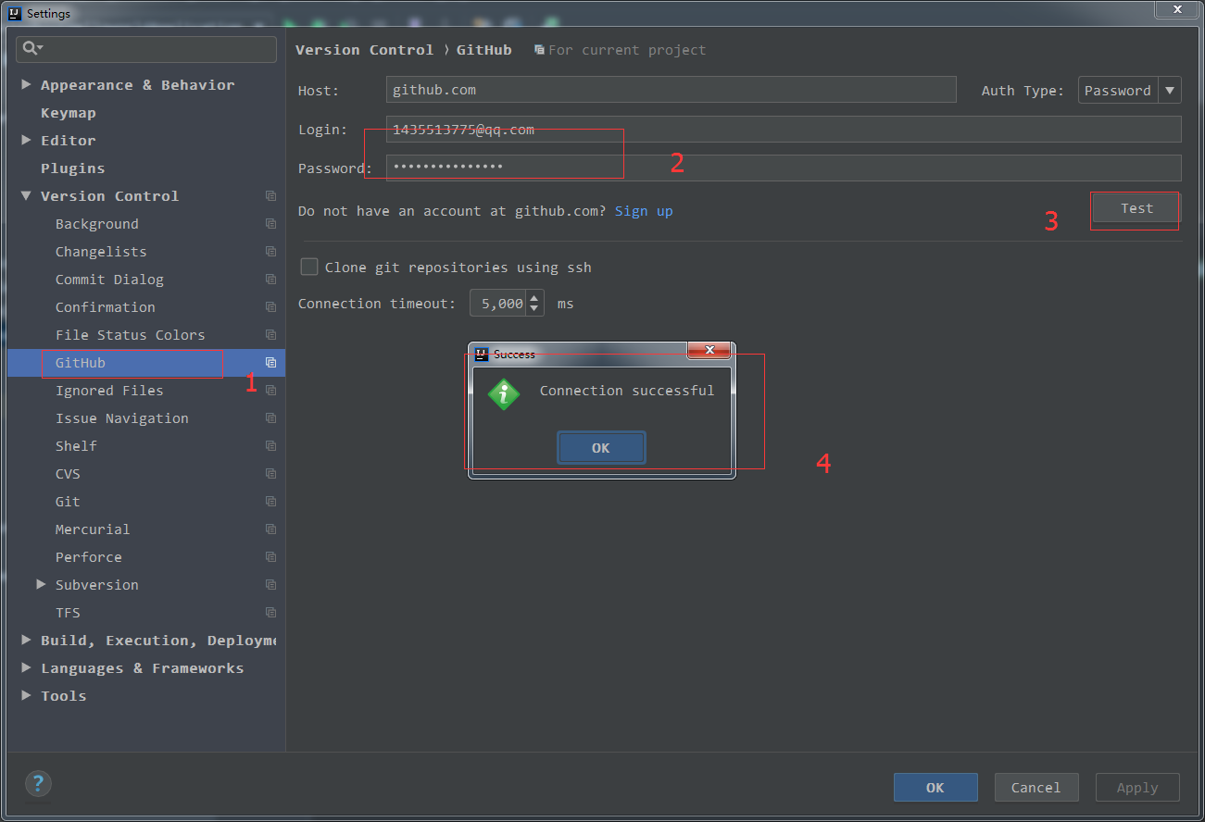The height and width of the screenshot is (822, 1205).
Task: Click the Host field showing github.com
Action: tap(672, 90)
